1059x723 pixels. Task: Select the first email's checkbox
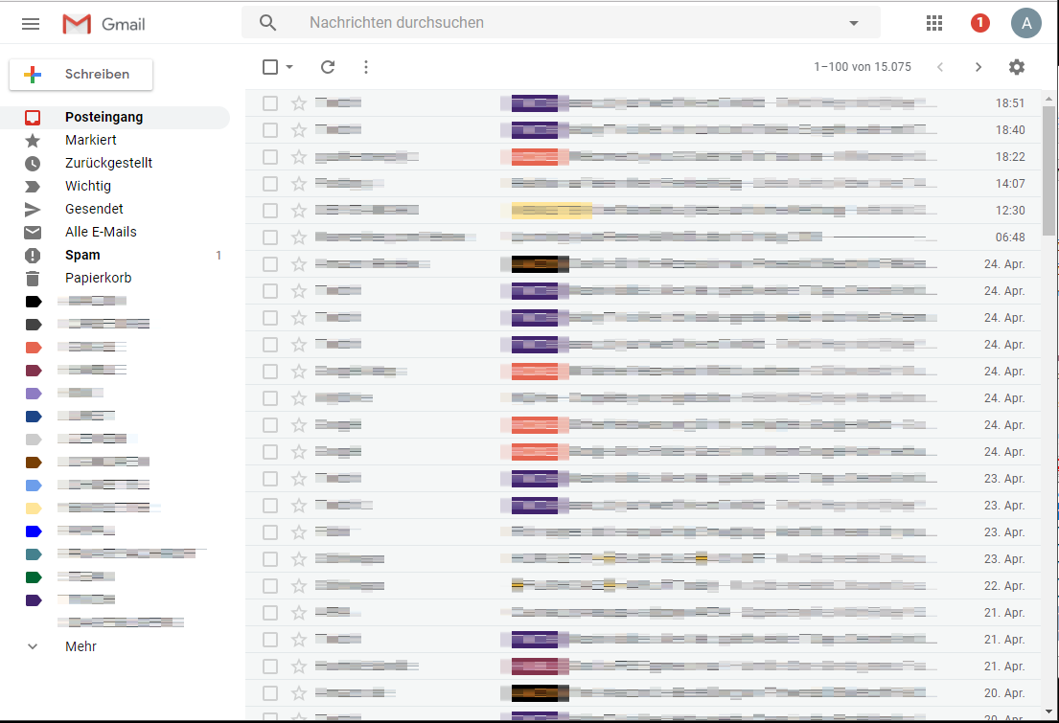tap(269, 102)
